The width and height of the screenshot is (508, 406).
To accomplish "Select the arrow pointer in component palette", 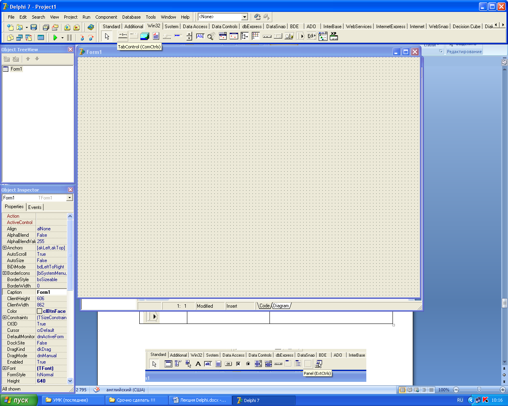I will (x=107, y=36).
